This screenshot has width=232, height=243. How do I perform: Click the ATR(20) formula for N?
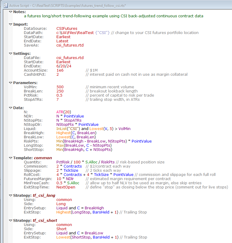tap(64, 112)
